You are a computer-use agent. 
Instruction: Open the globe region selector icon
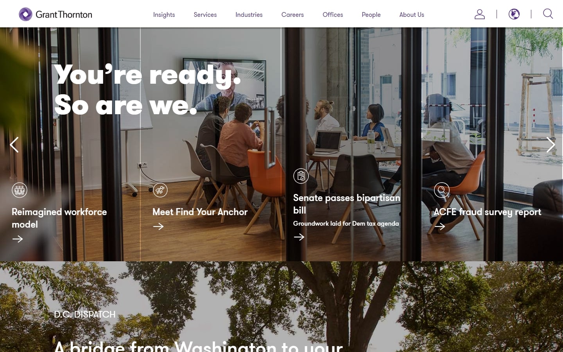tap(514, 14)
